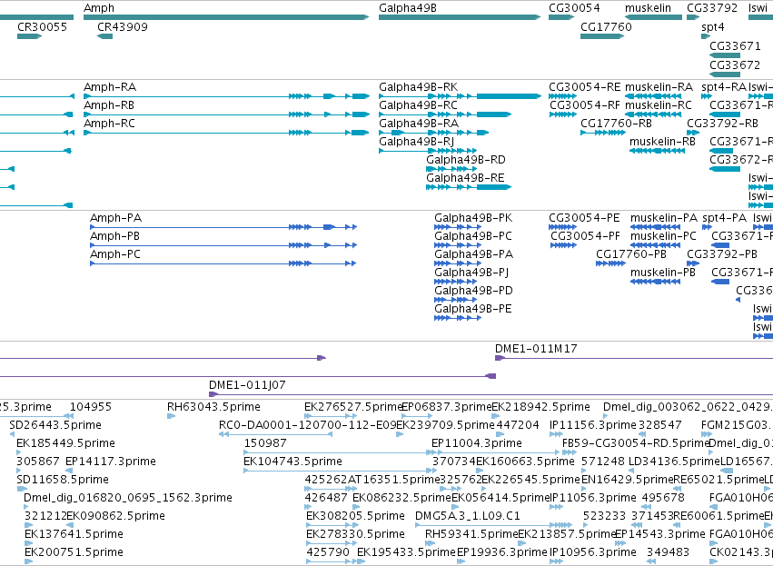Open the EK137641.5prime EST label
Screen dimensions: 773x566
(74, 534)
